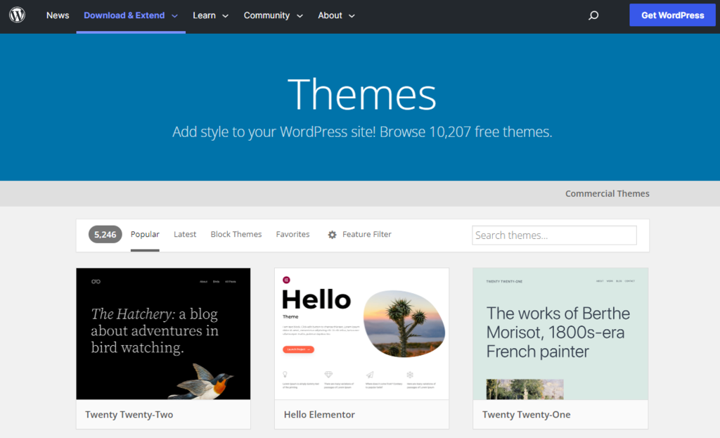Switch to the Latest tab

(185, 234)
